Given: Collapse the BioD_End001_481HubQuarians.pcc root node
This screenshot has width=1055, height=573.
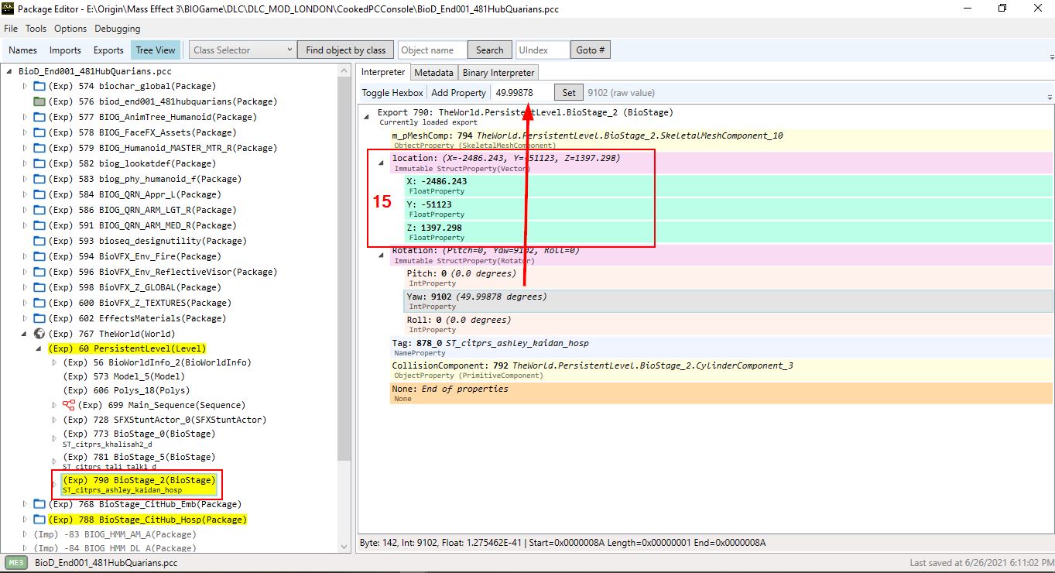Looking at the screenshot, I should (x=9, y=70).
